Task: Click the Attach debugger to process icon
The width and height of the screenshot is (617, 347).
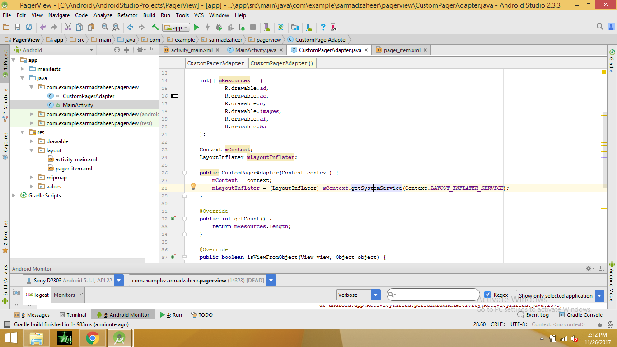Action: [x=242, y=28]
